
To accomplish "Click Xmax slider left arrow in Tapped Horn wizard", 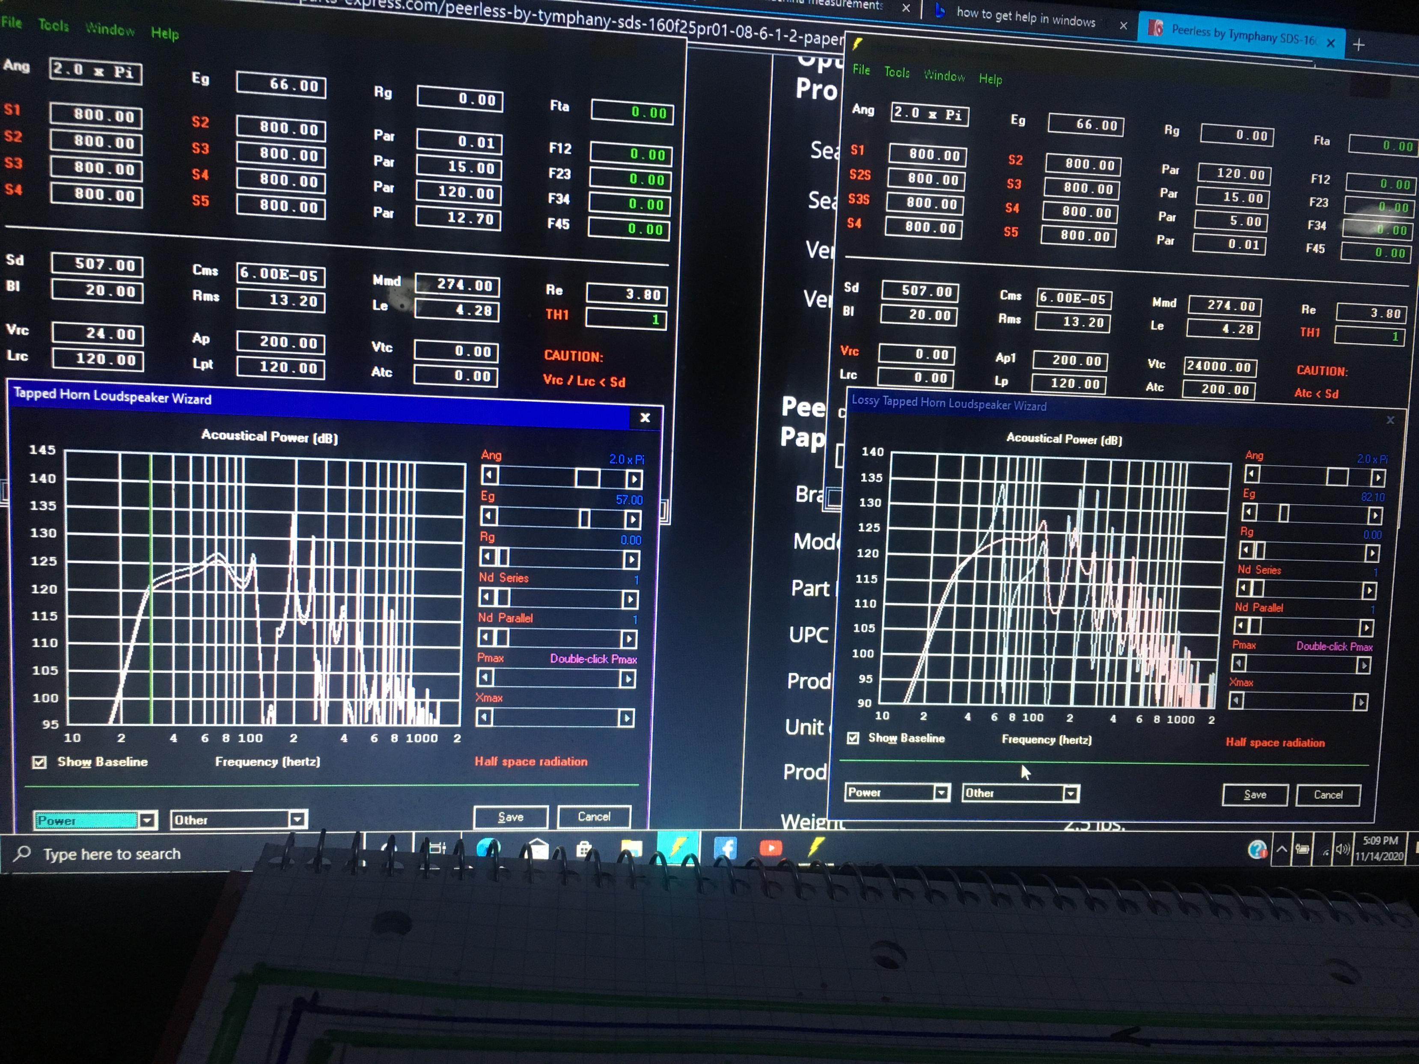I will coord(484,717).
